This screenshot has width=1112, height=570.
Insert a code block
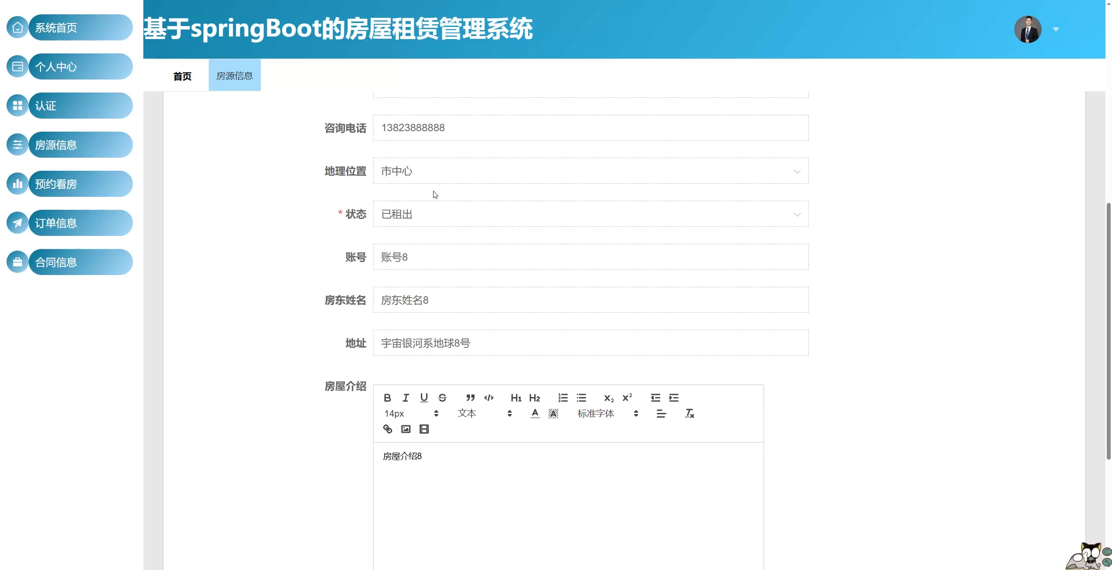coord(489,398)
